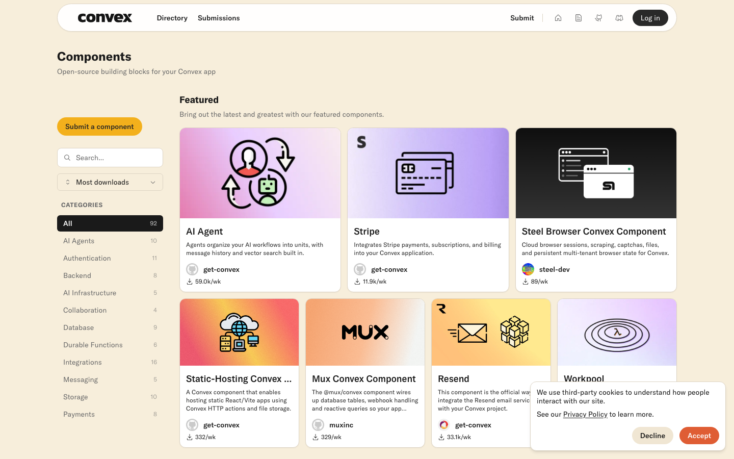The width and height of the screenshot is (734, 459).
Task: Open the Resend card title
Action: [454, 379]
